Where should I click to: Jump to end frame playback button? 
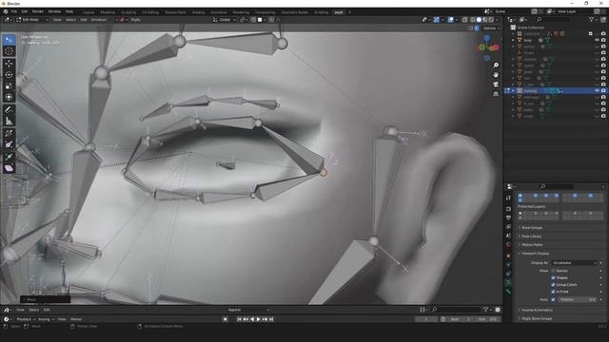(271, 319)
